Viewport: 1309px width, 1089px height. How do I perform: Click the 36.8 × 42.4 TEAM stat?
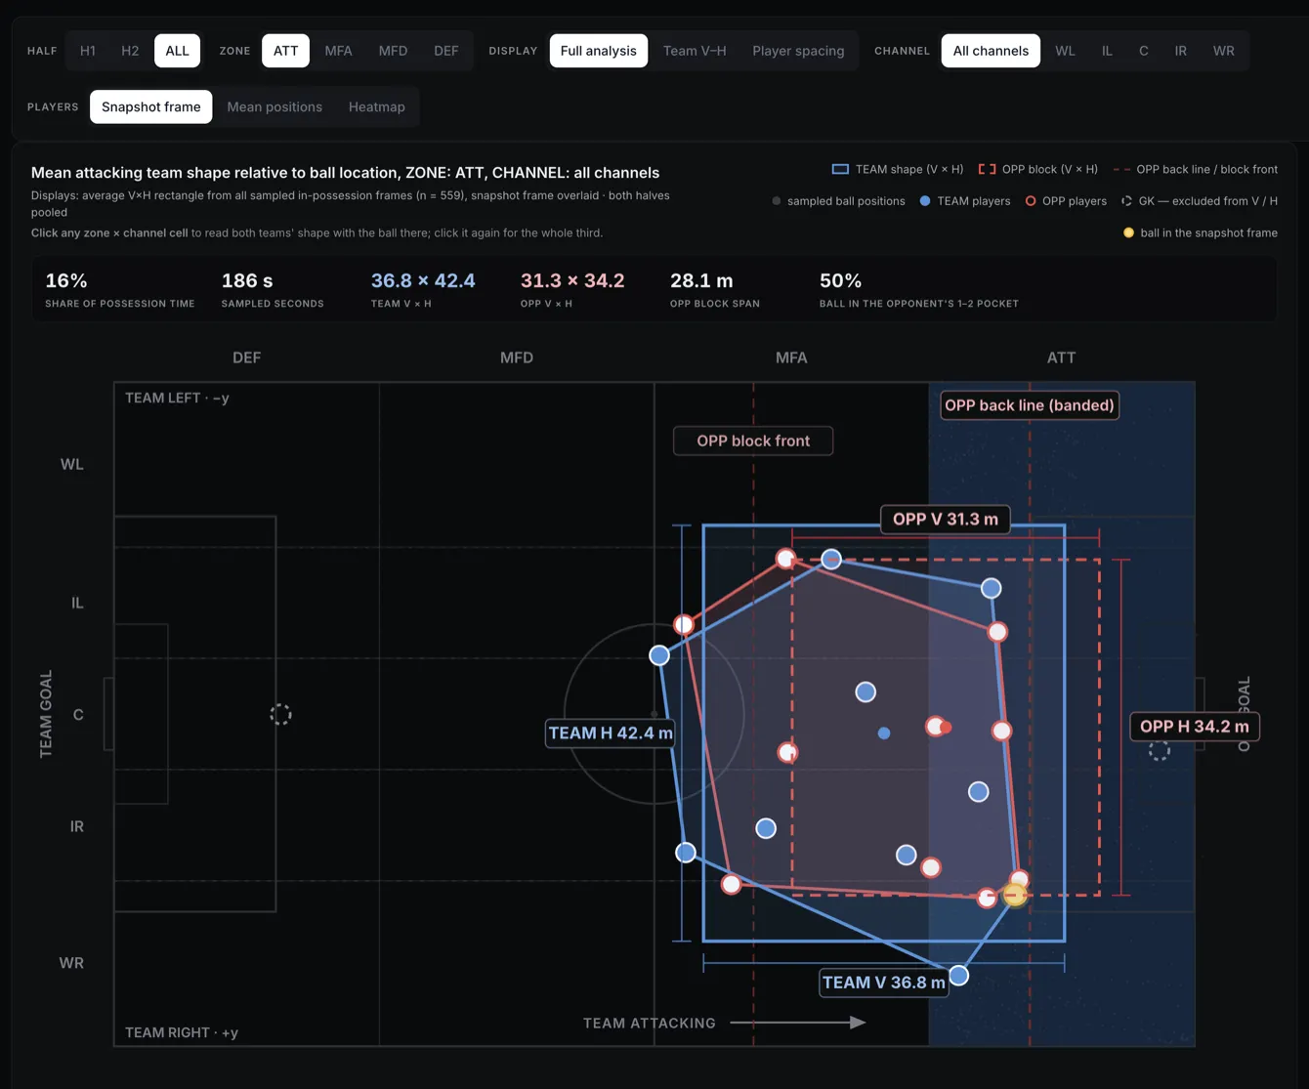tap(423, 289)
